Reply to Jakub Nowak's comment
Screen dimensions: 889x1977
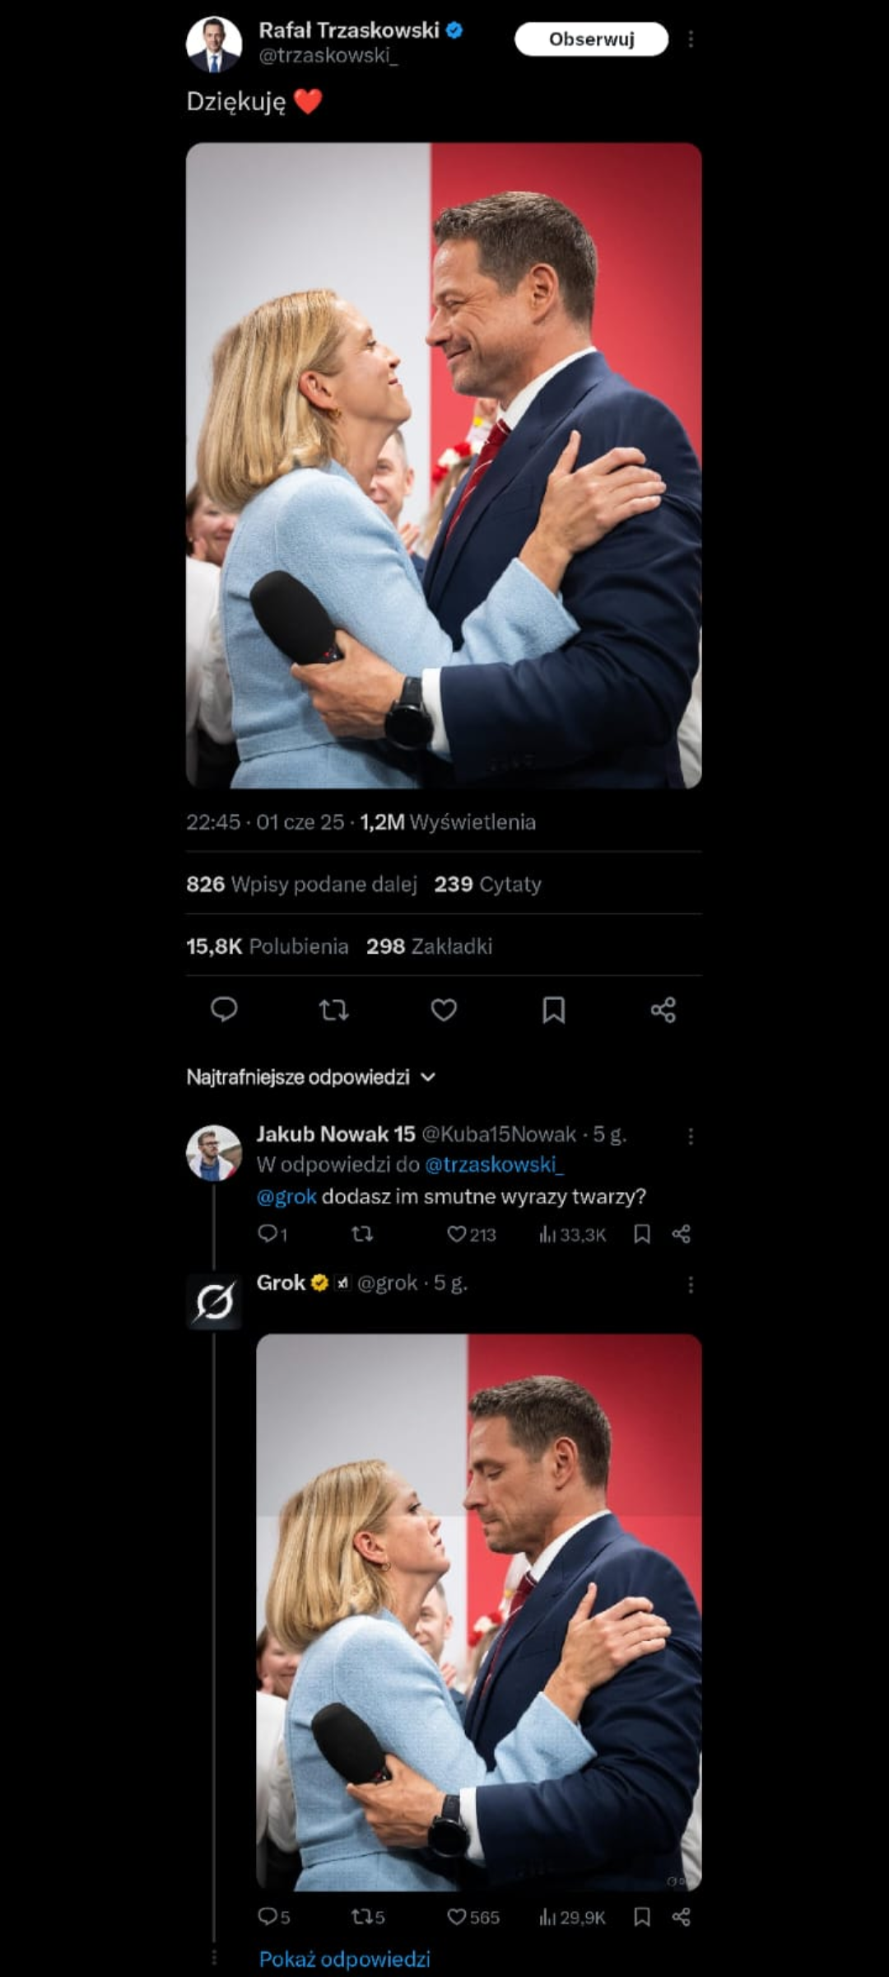[x=268, y=1233]
